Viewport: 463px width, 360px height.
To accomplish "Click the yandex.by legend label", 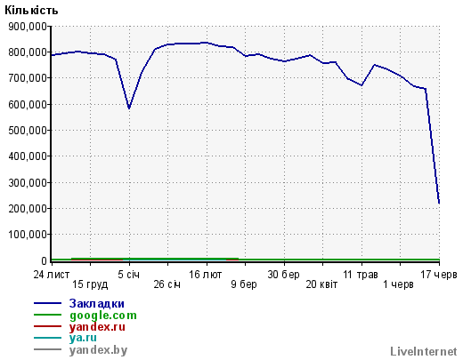I will [98, 350].
